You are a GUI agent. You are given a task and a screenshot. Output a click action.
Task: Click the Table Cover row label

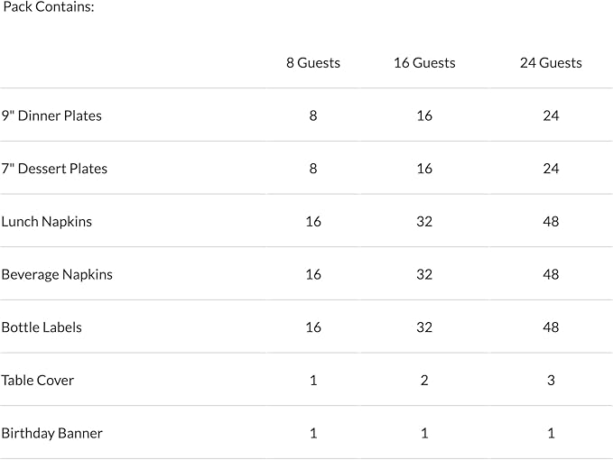(38, 381)
